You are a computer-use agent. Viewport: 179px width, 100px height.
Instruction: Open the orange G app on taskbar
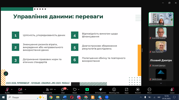pyautogui.click(x=93, y=97)
